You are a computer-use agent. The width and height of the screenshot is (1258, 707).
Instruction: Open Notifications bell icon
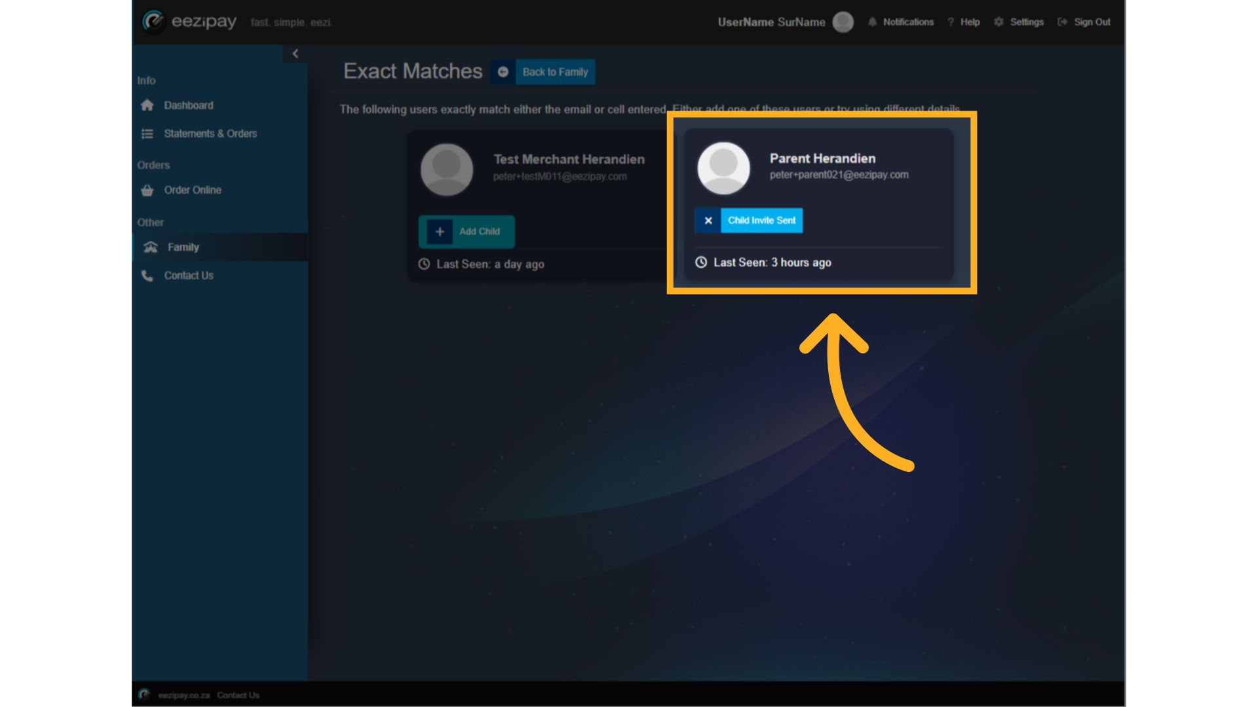coord(872,22)
